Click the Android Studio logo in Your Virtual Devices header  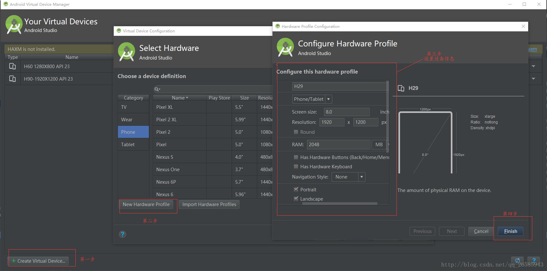tap(14, 25)
